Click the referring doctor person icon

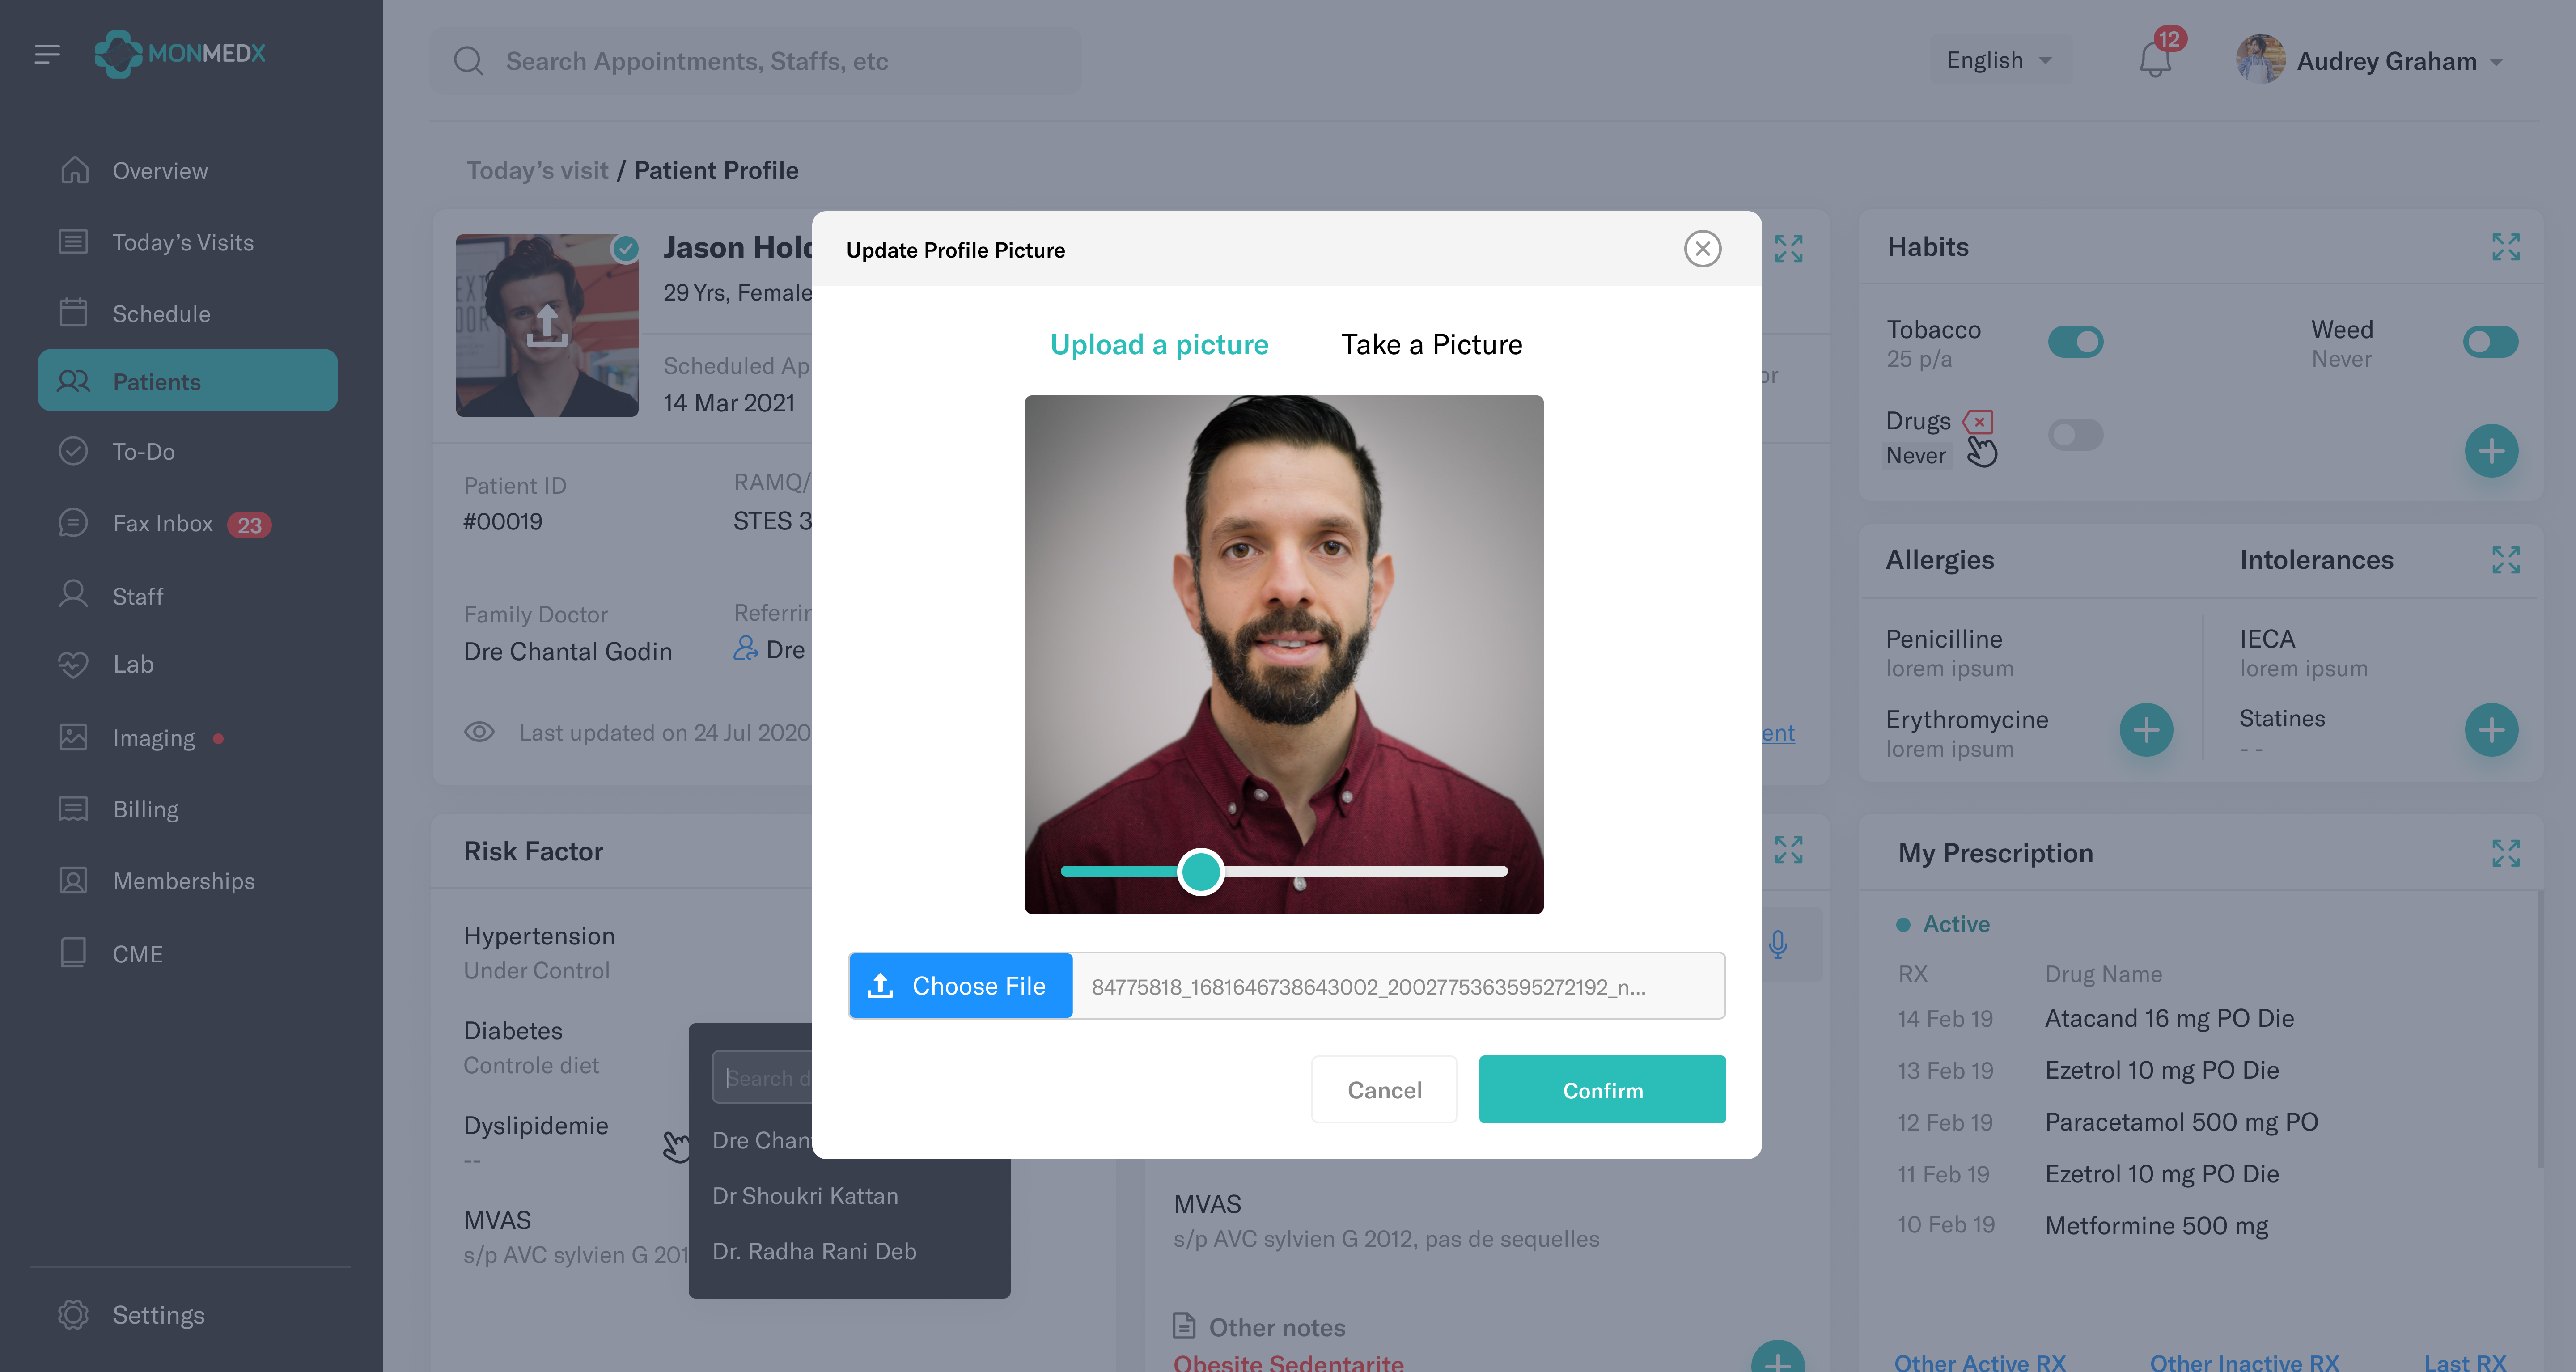[x=745, y=649]
